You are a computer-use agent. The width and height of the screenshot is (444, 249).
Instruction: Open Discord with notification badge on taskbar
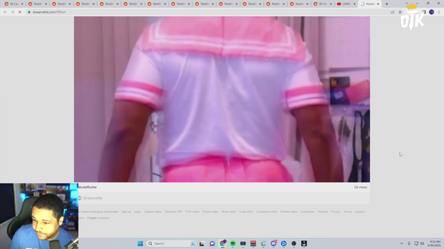[273, 243]
